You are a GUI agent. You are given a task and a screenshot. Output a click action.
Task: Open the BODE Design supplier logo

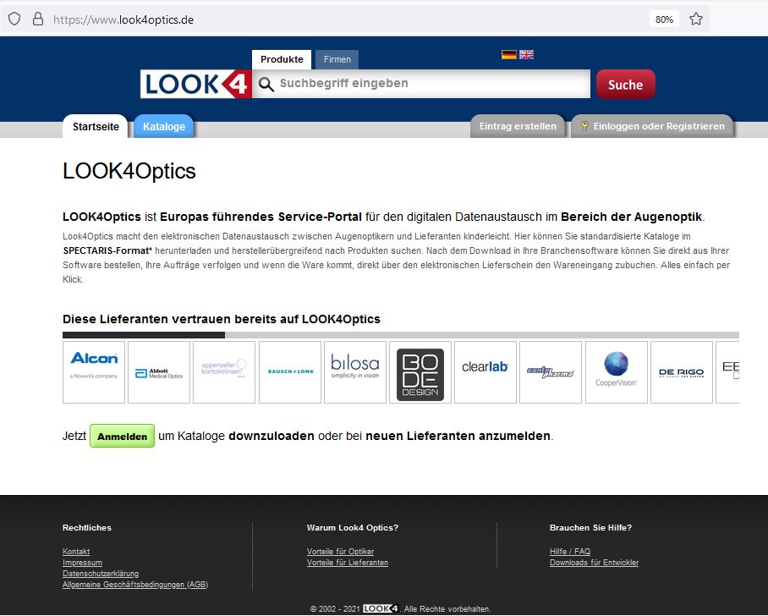(420, 372)
